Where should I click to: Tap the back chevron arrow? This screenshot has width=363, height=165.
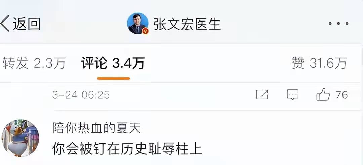(x=5, y=24)
